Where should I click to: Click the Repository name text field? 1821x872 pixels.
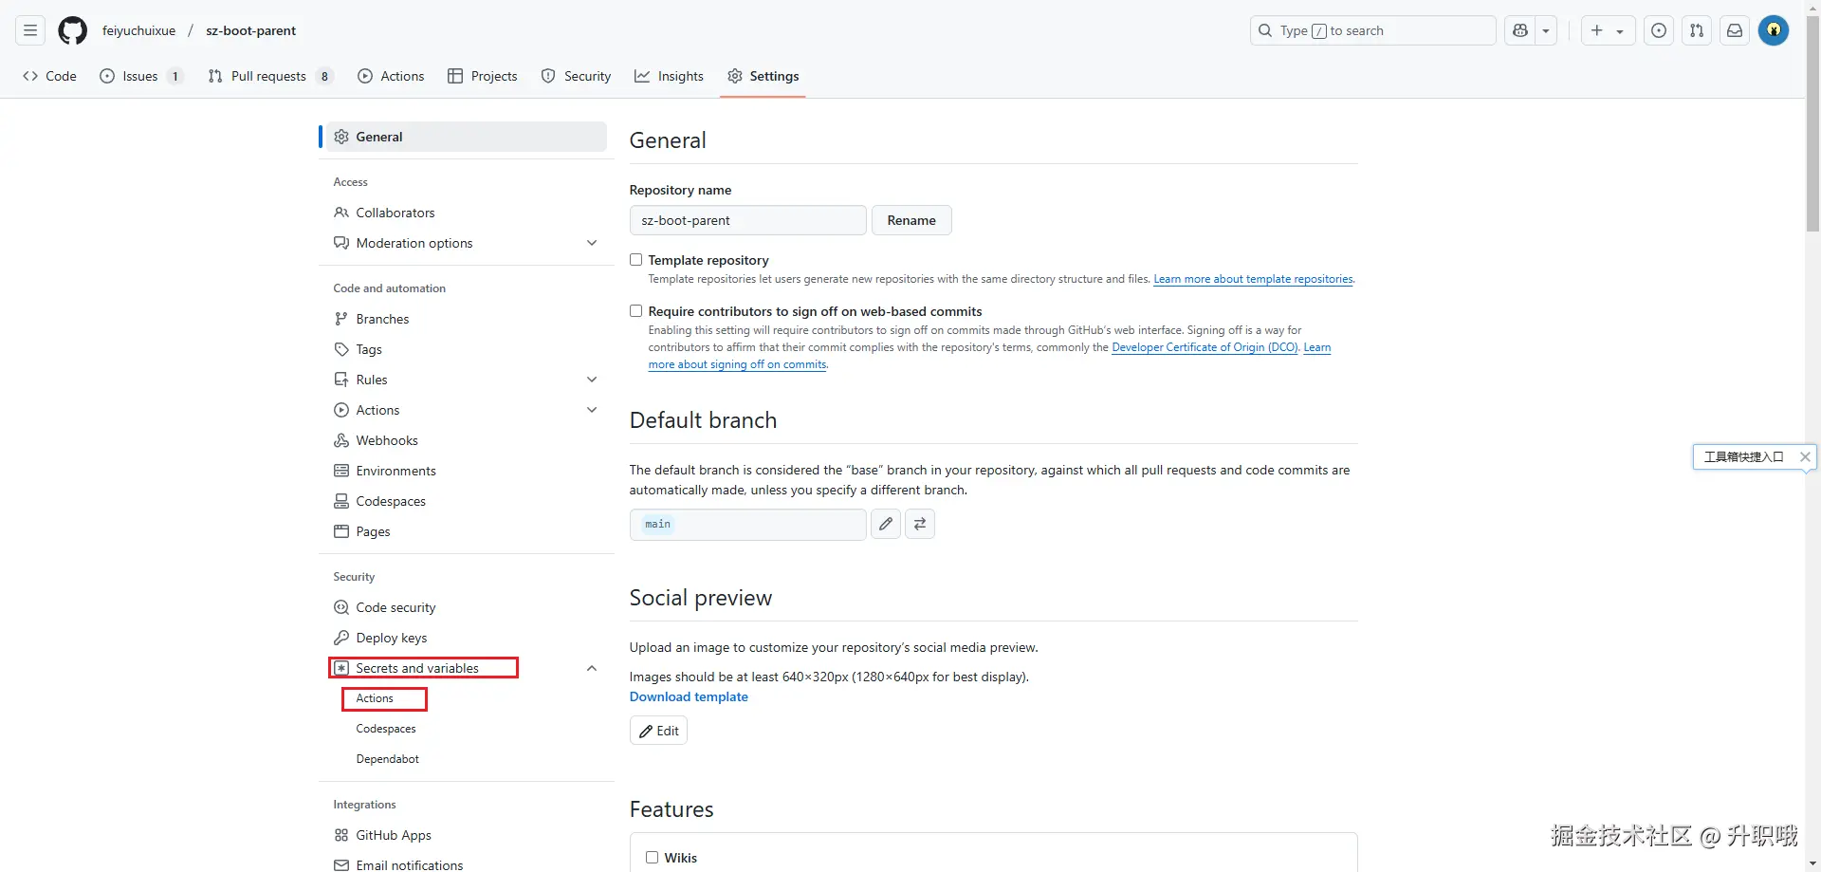coord(747,220)
